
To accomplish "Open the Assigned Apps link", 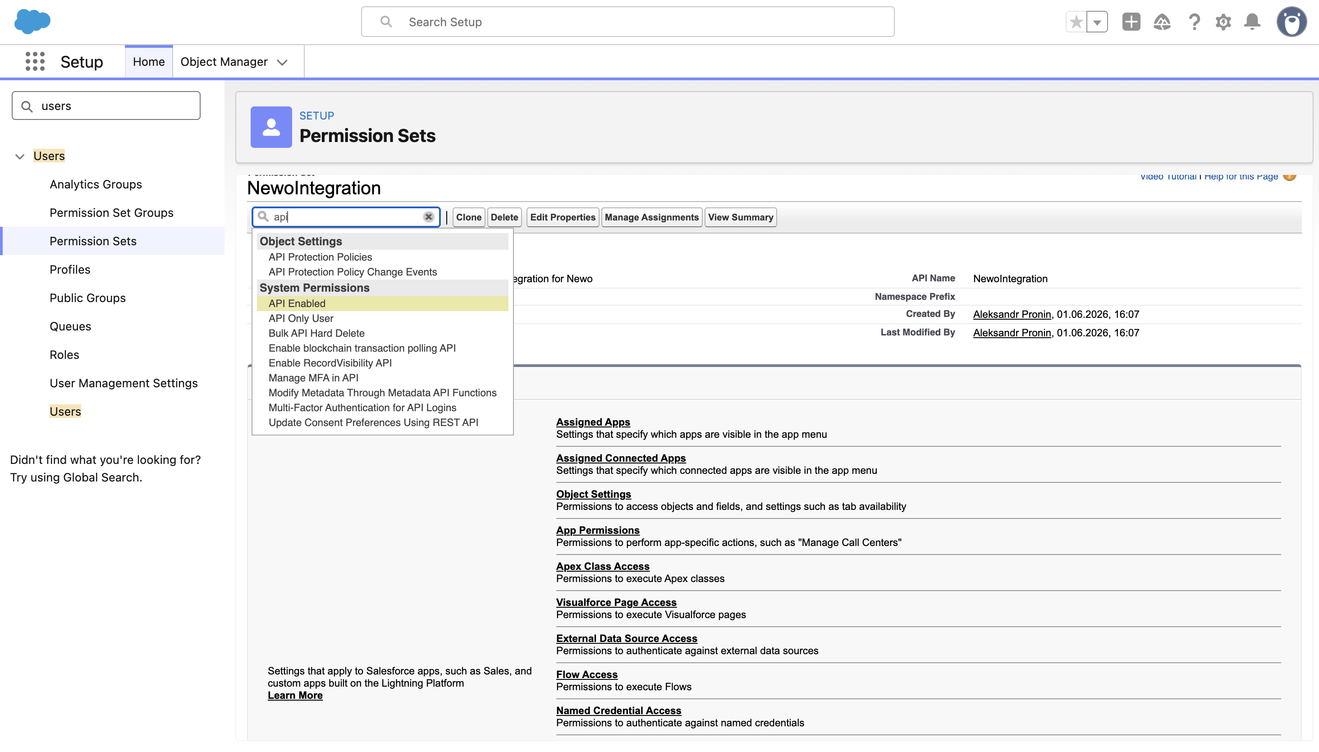I will pos(593,422).
